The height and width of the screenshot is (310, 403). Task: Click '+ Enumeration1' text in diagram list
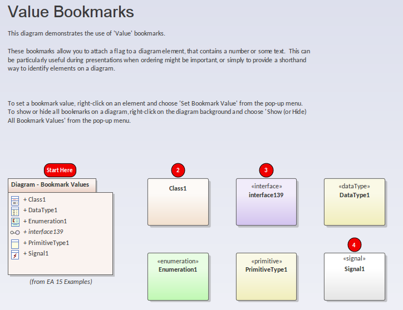(x=45, y=221)
